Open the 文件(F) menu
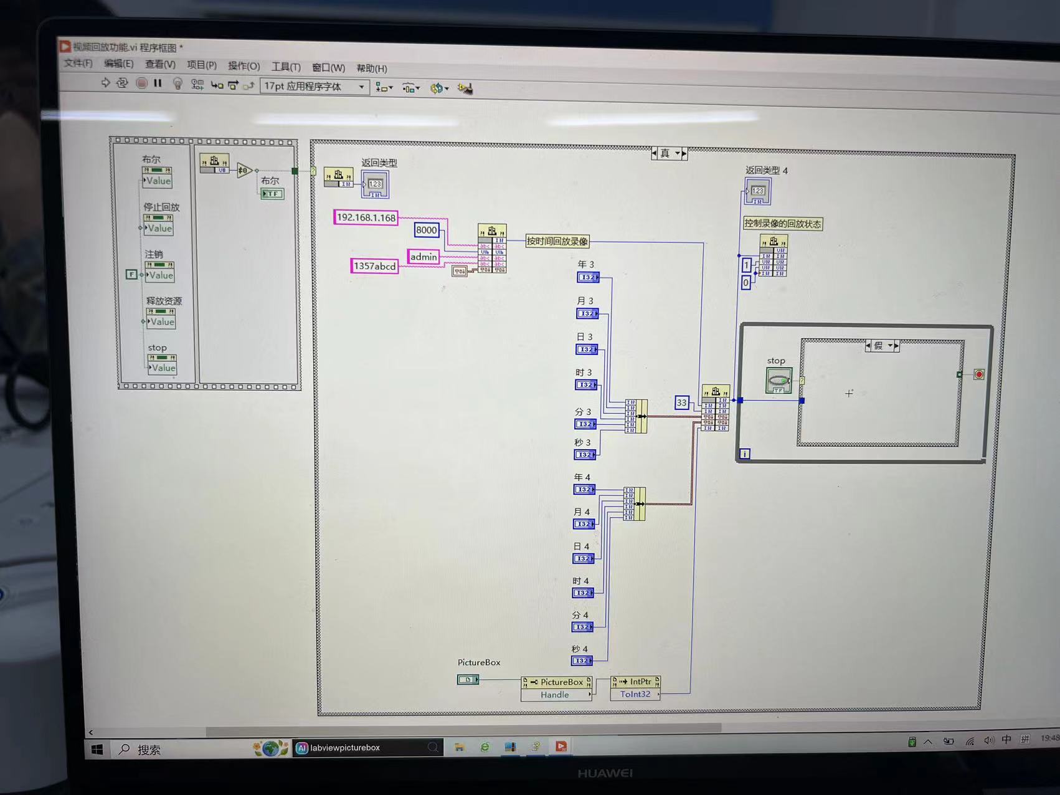This screenshot has width=1060, height=795. coord(78,63)
